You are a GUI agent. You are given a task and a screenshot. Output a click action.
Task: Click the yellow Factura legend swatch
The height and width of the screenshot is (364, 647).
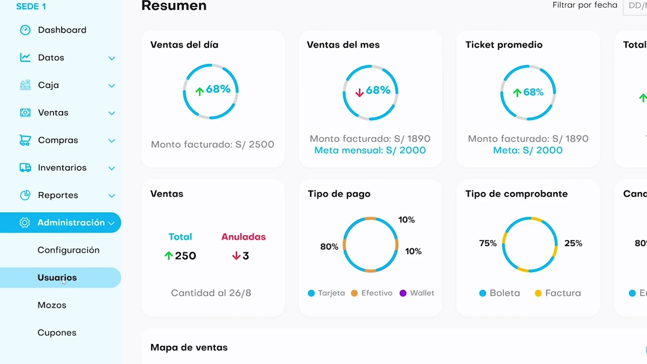coord(538,293)
